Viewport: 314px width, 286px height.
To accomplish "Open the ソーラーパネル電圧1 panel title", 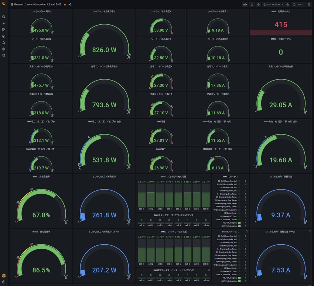I will click(161, 11).
